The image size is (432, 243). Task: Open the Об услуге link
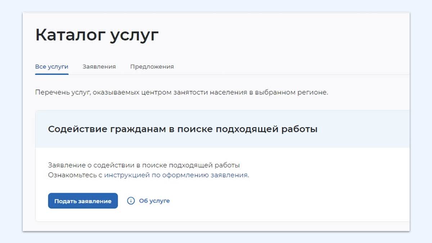pos(154,201)
